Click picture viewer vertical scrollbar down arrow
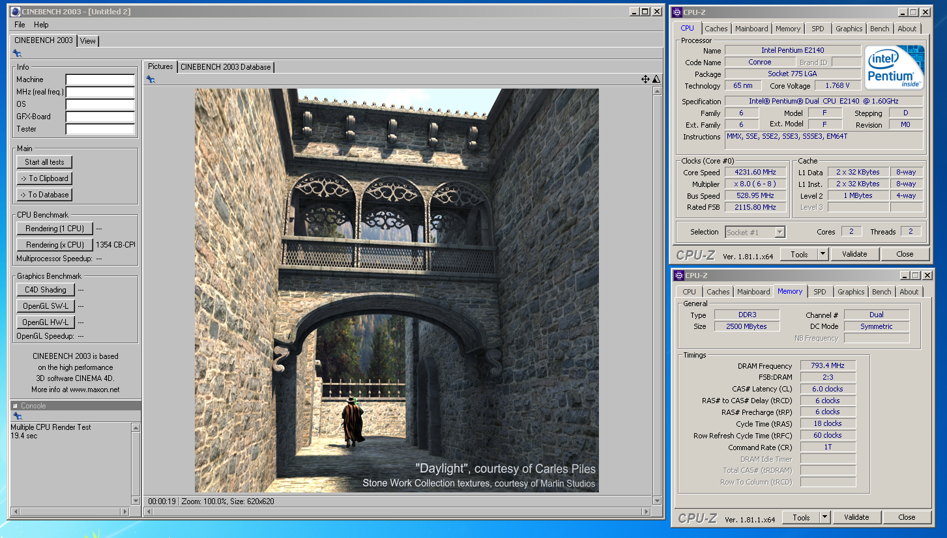Screen dimensions: 947x538 click(x=657, y=500)
